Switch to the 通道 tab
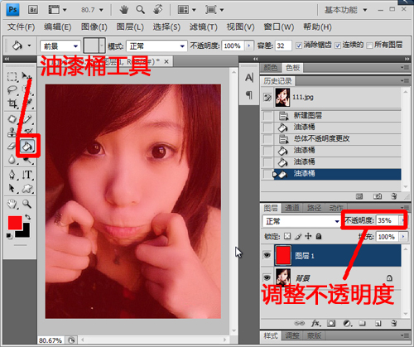The image size is (414, 347). [x=291, y=208]
